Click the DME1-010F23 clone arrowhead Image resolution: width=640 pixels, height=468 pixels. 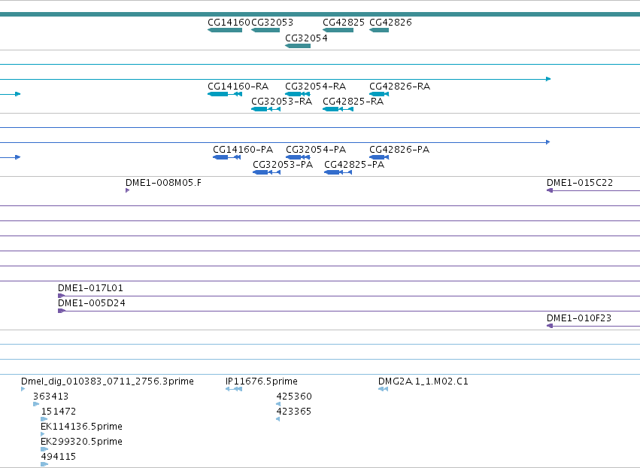point(550,326)
